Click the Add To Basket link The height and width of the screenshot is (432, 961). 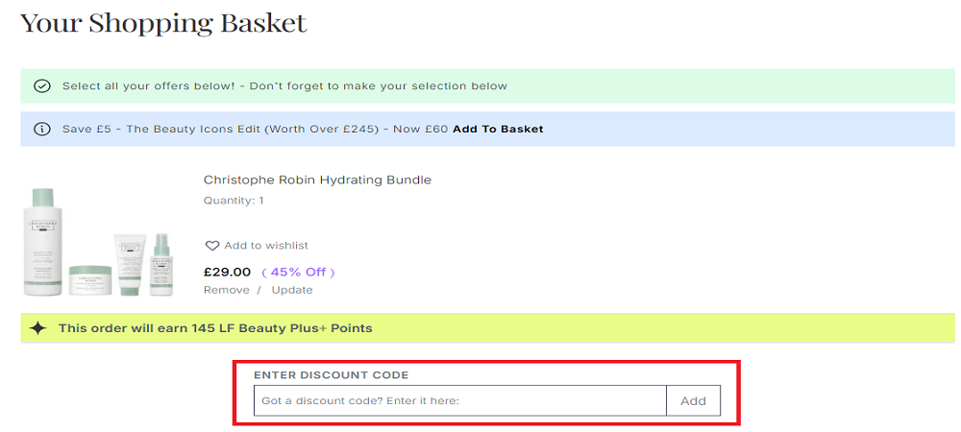[x=498, y=129]
